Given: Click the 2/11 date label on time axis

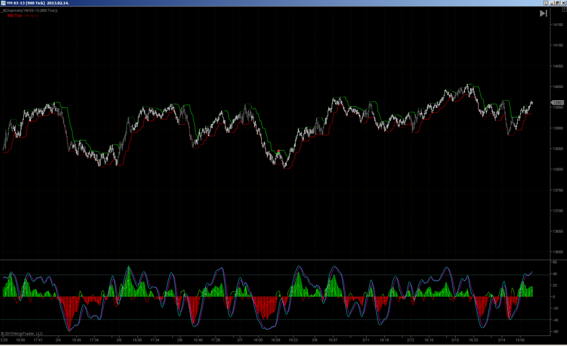Looking at the screenshot, I should pyautogui.click(x=366, y=340).
